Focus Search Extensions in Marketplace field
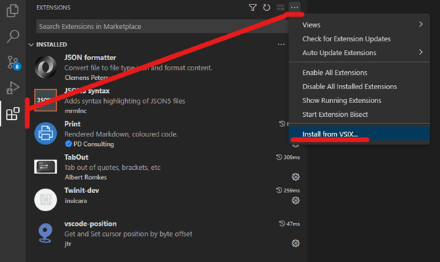440x262 pixels. [163, 26]
